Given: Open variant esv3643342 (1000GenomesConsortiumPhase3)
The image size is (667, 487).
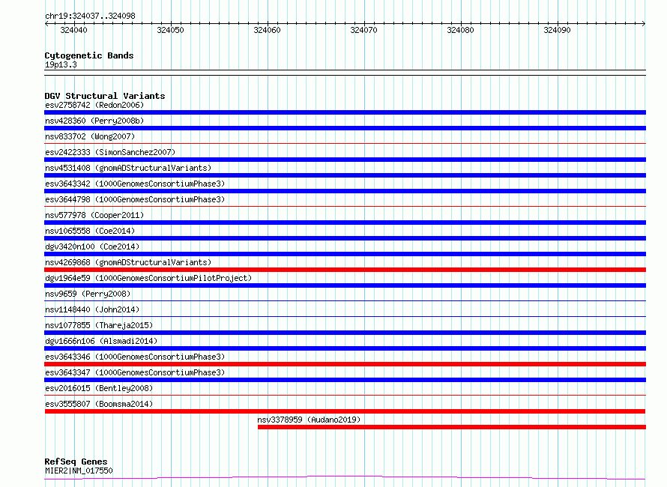Looking at the screenshot, I should tap(135, 184).
